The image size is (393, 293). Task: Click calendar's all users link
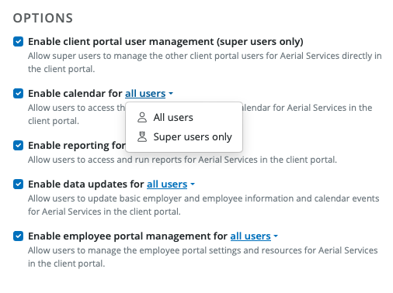tap(145, 93)
